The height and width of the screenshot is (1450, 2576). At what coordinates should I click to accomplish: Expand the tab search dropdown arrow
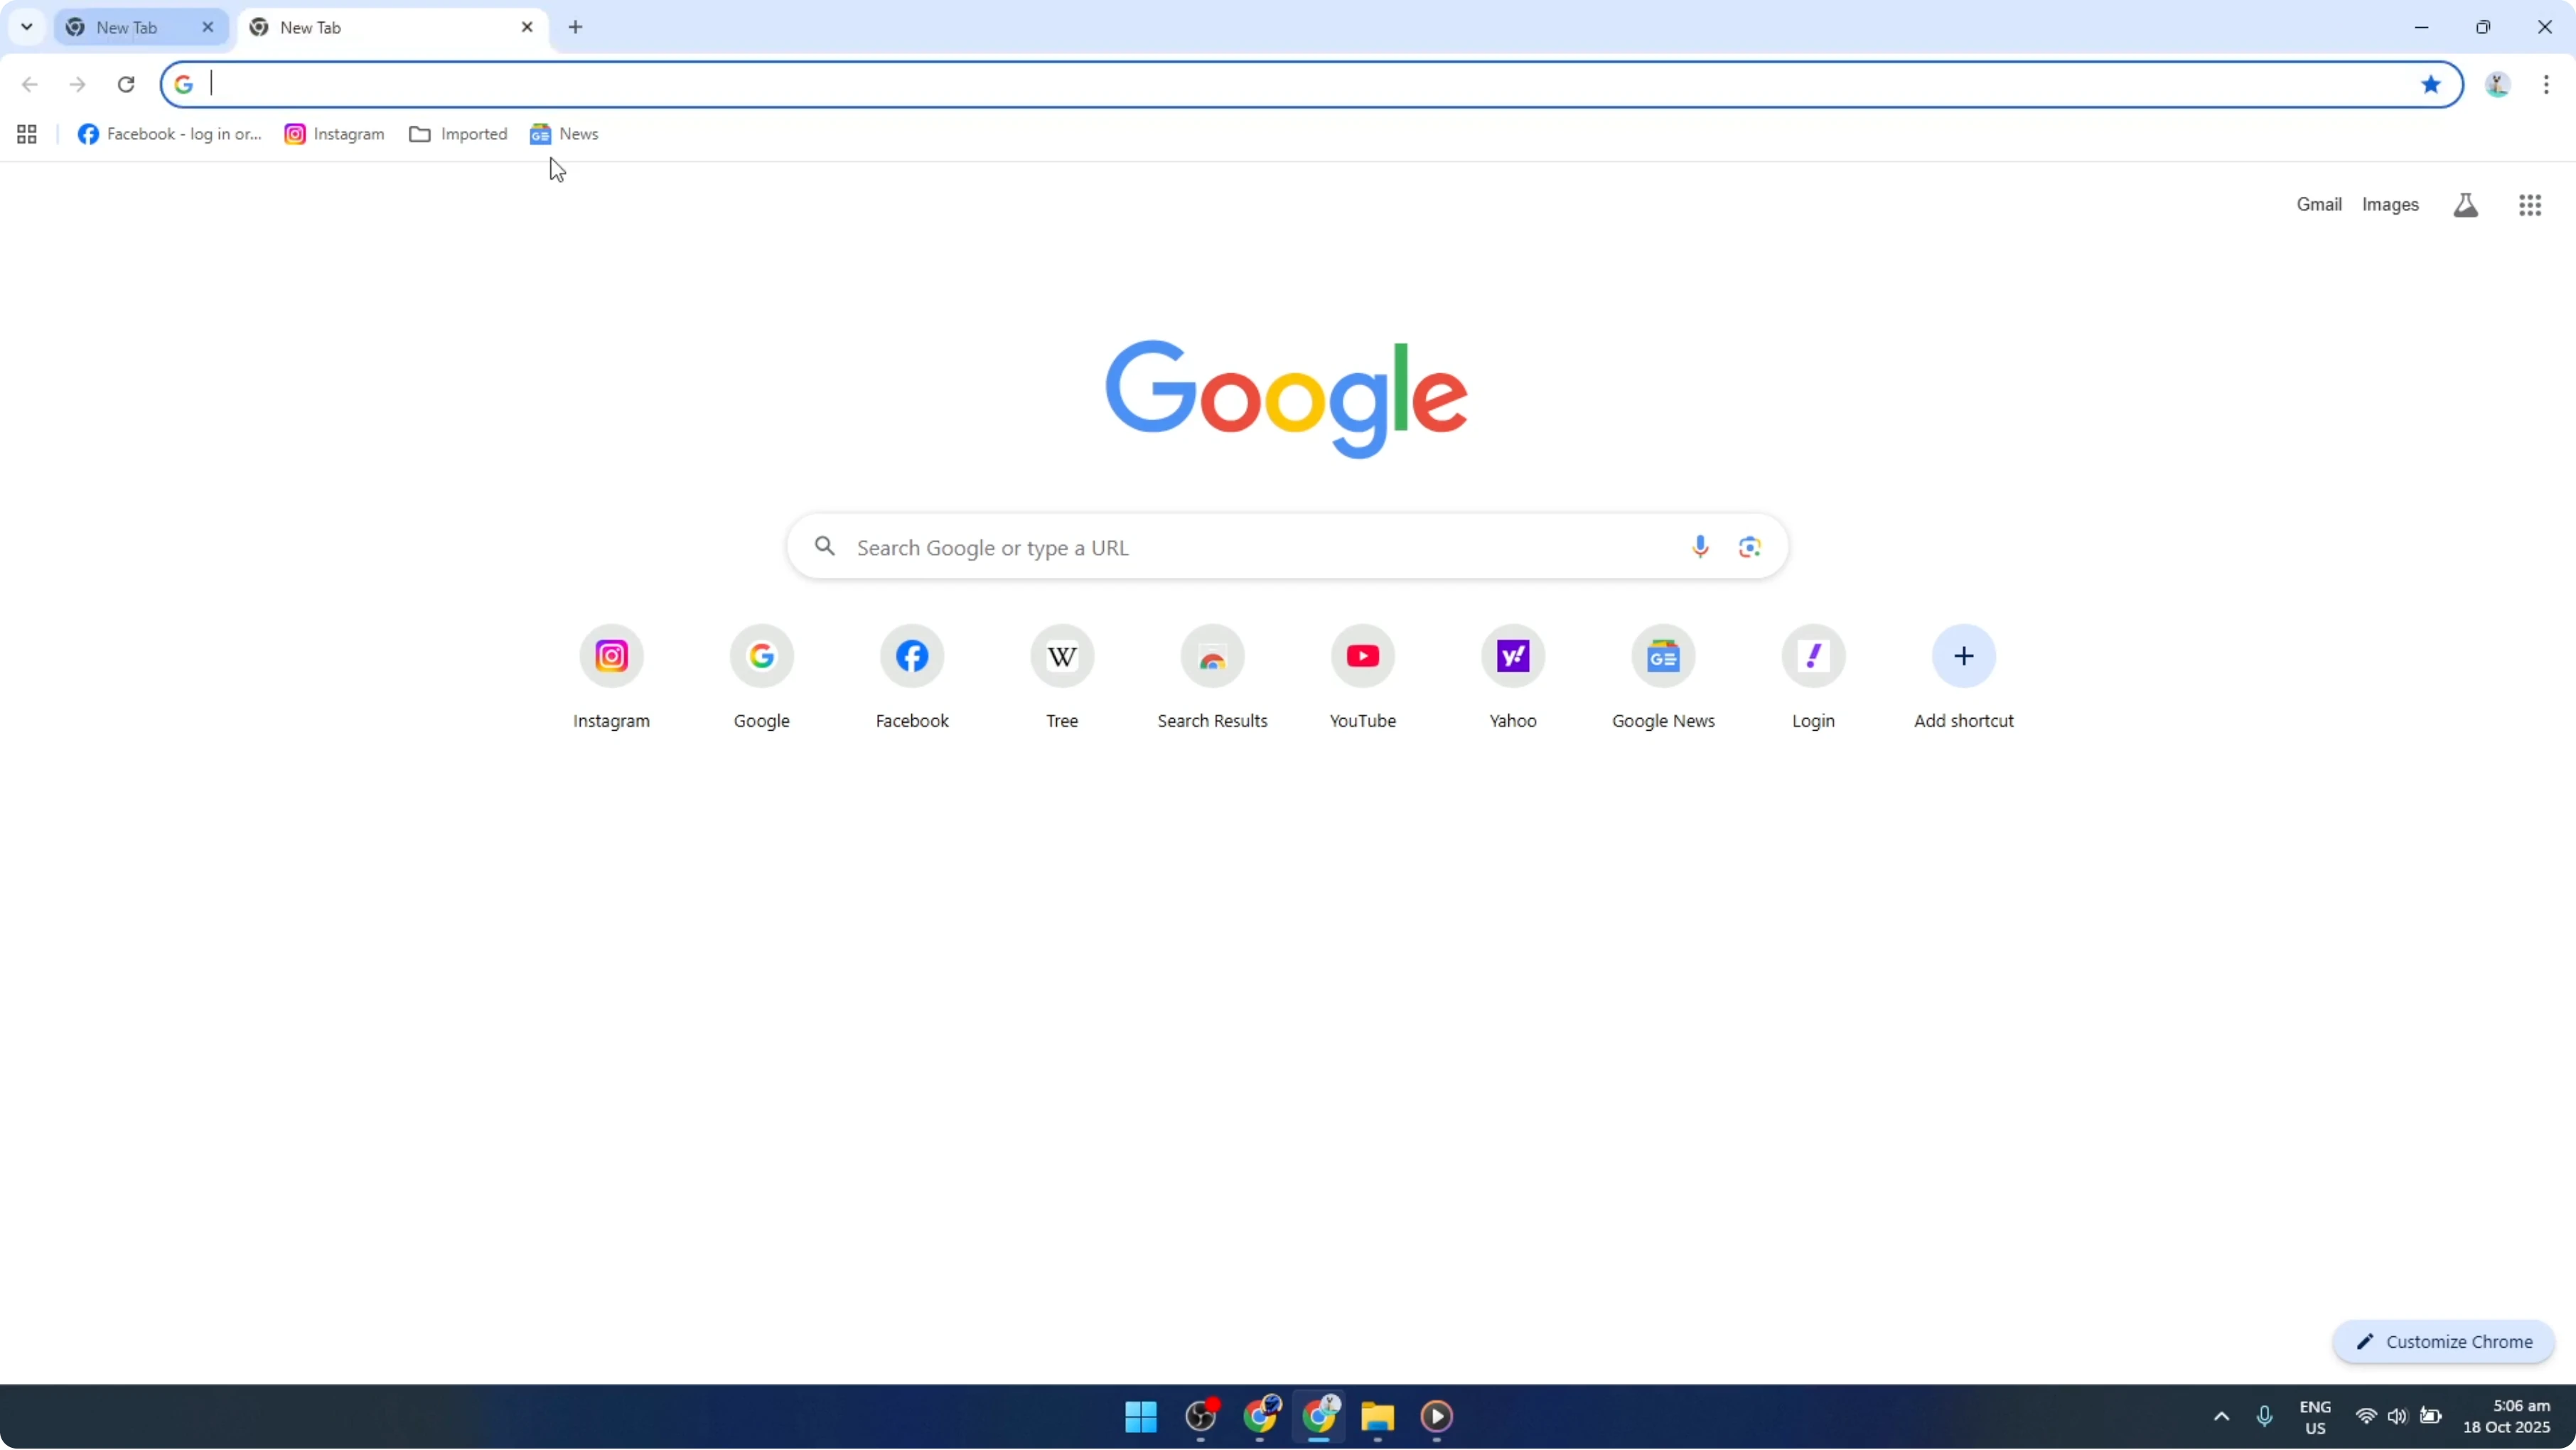(x=27, y=27)
